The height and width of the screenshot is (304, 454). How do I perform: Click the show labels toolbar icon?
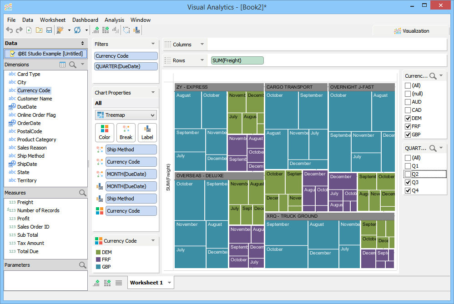[x=136, y=30]
